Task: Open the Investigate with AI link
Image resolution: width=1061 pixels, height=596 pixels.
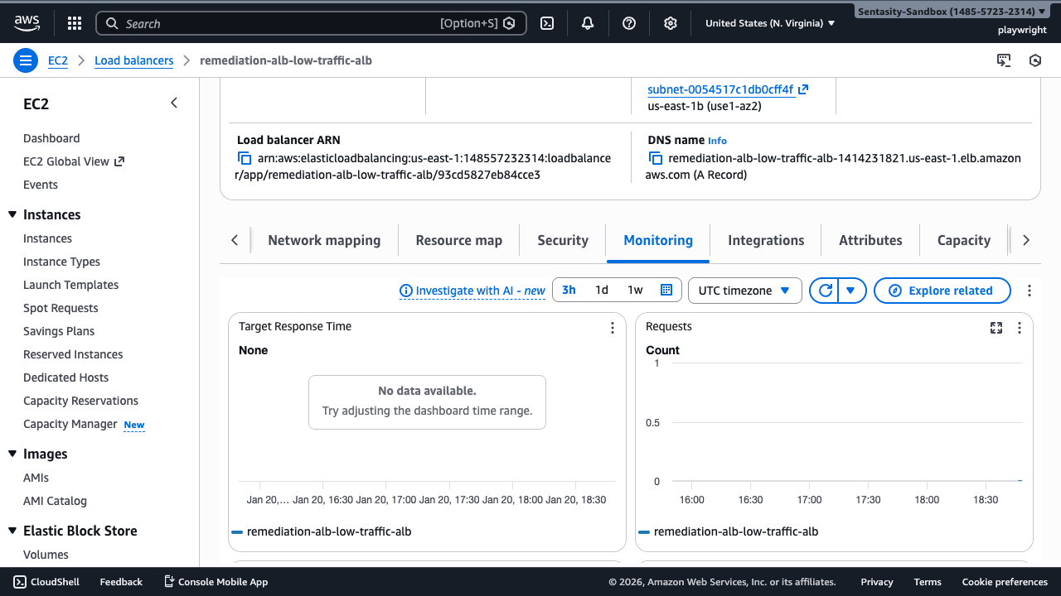Action: click(x=472, y=290)
